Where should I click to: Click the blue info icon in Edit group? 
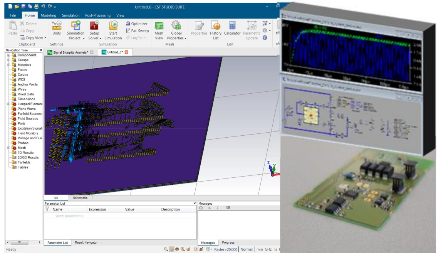[265, 37]
